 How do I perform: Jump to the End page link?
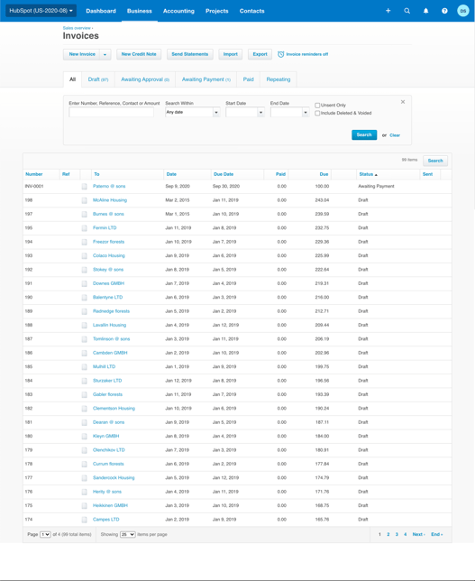click(x=436, y=534)
